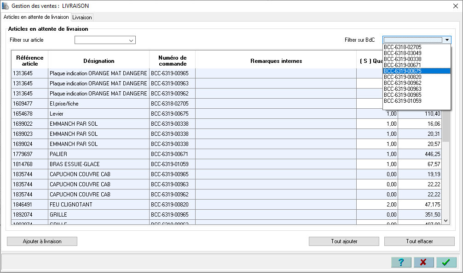Click reference cell 1699024

pos(30,144)
